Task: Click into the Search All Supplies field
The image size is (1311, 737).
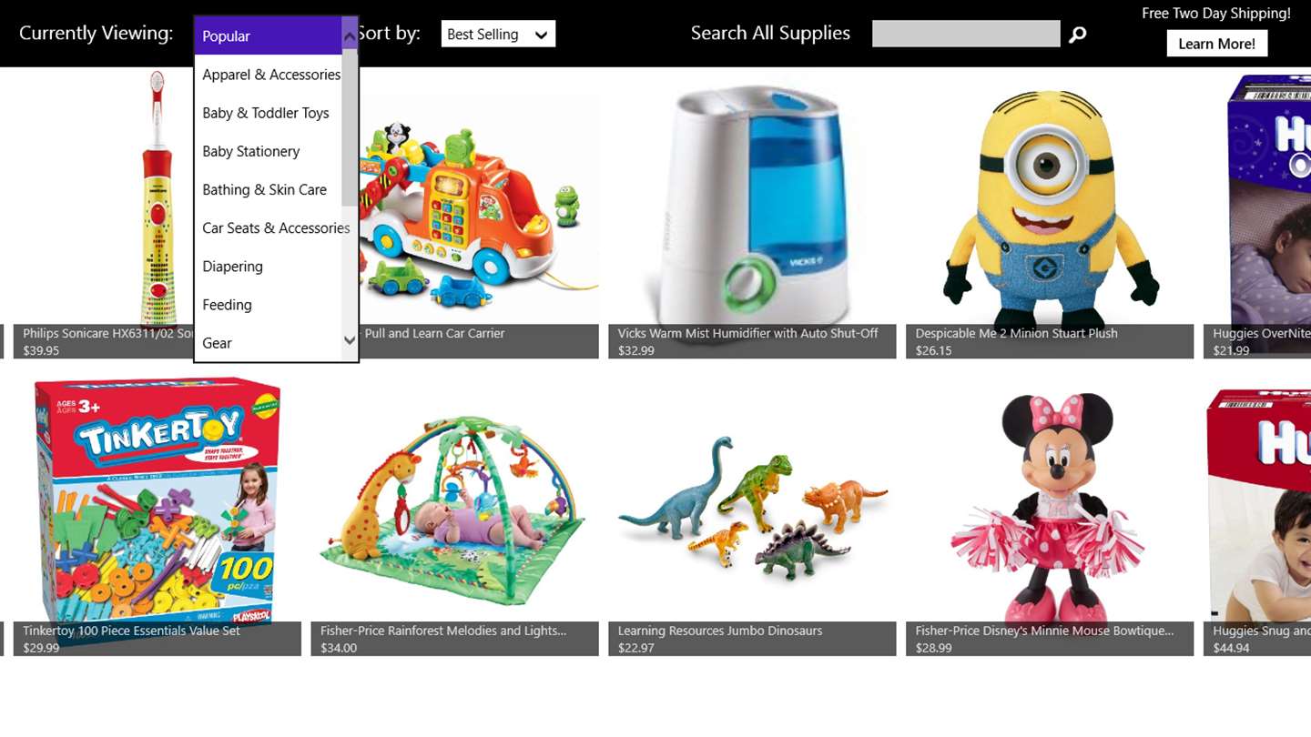Action: coord(966,34)
